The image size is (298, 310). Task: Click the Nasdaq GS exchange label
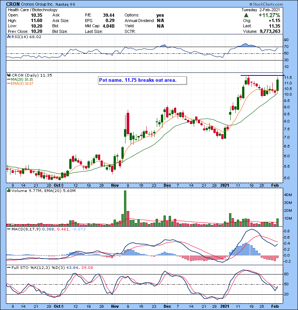click(x=65, y=4)
